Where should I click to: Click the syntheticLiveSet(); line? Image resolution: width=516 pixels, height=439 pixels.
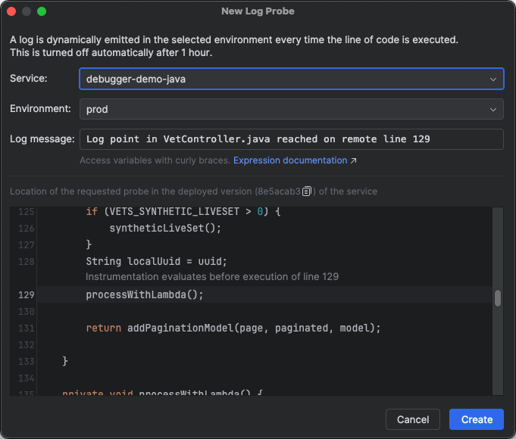tap(165, 228)
